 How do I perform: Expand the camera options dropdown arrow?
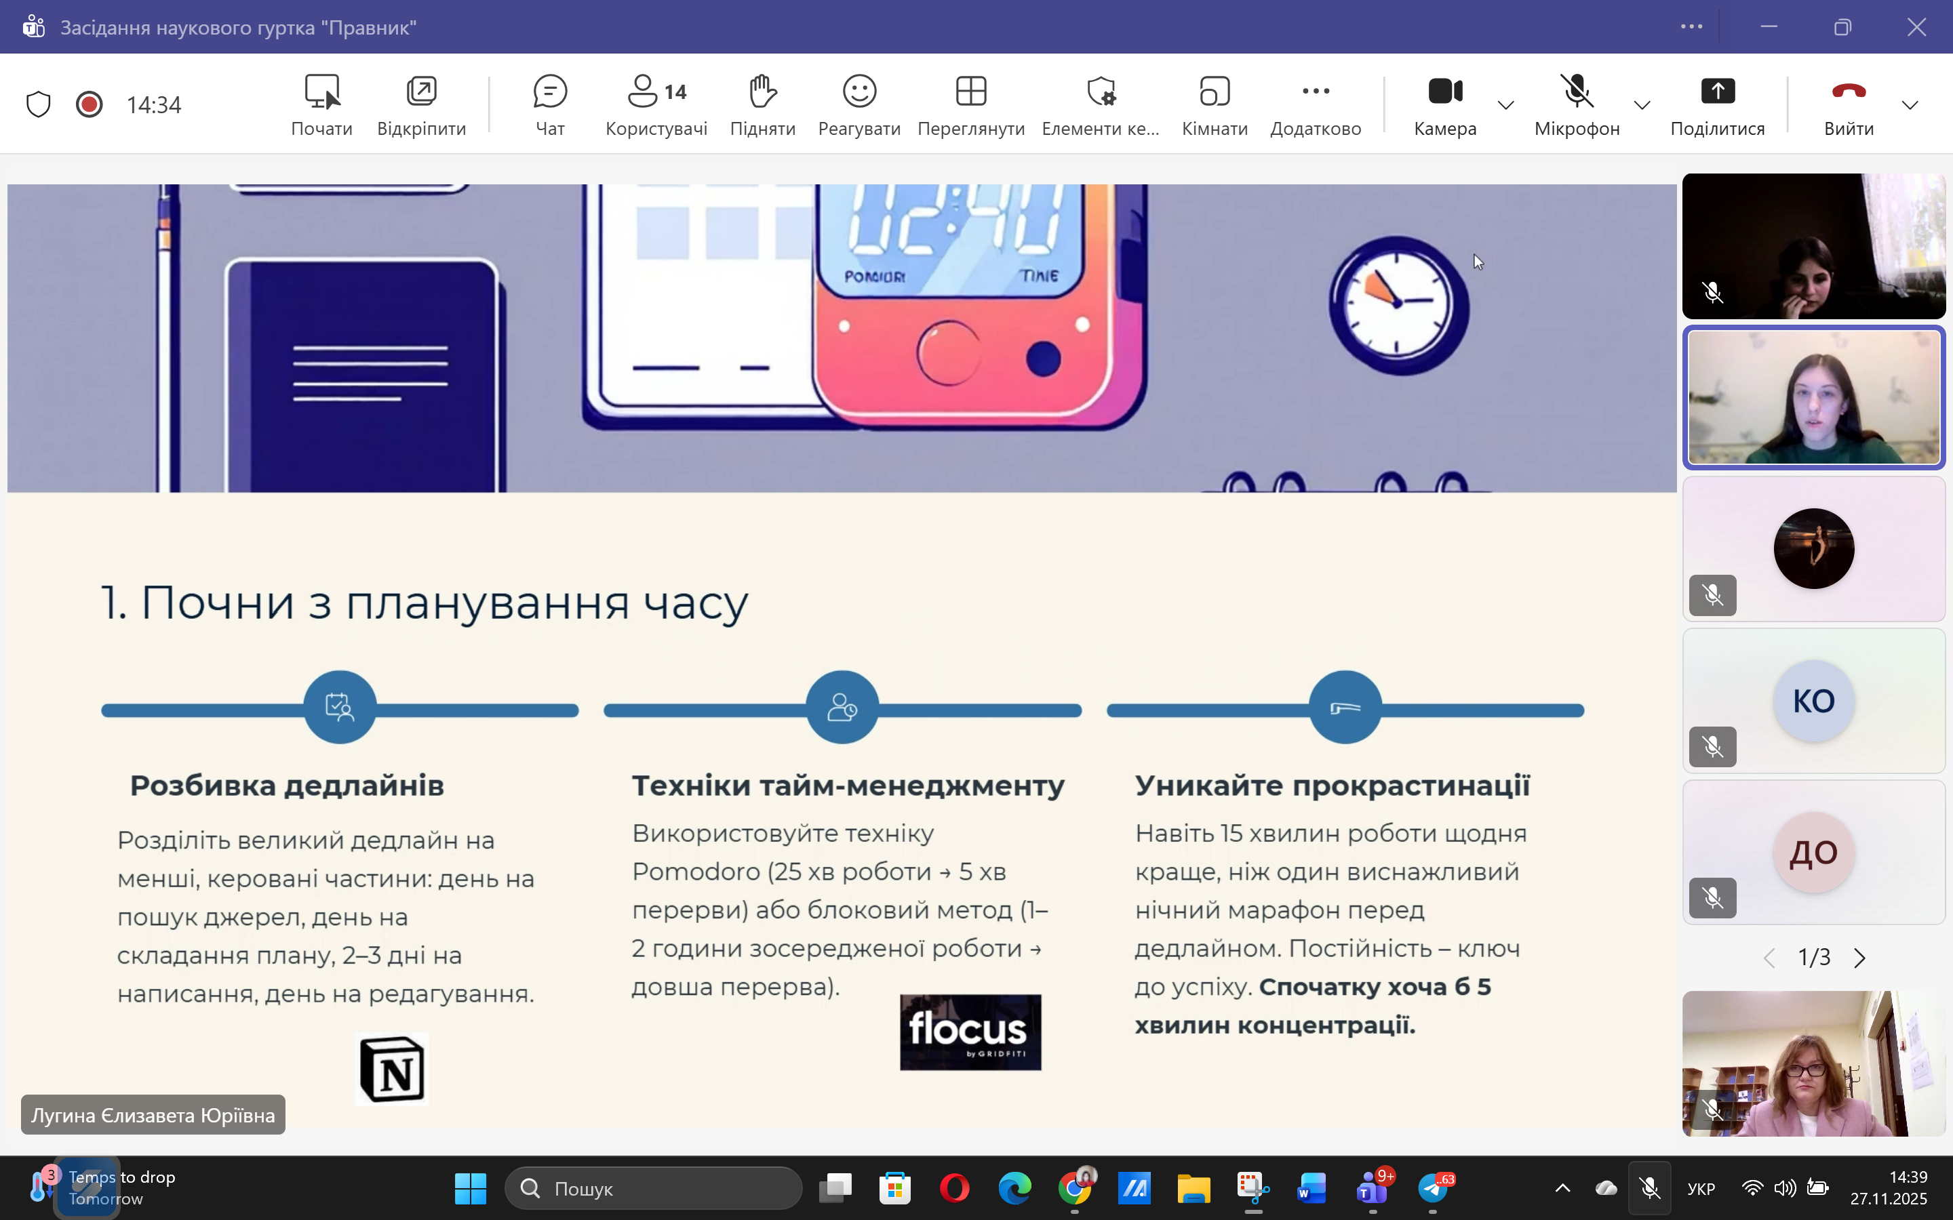pos(1506,105)
